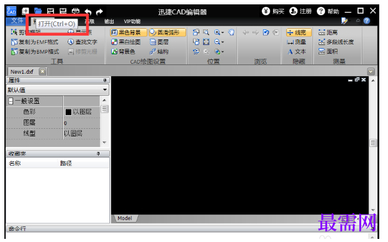Open the 默认值 combo box
This screenshot has width=388, height=242.
[57, 89]
